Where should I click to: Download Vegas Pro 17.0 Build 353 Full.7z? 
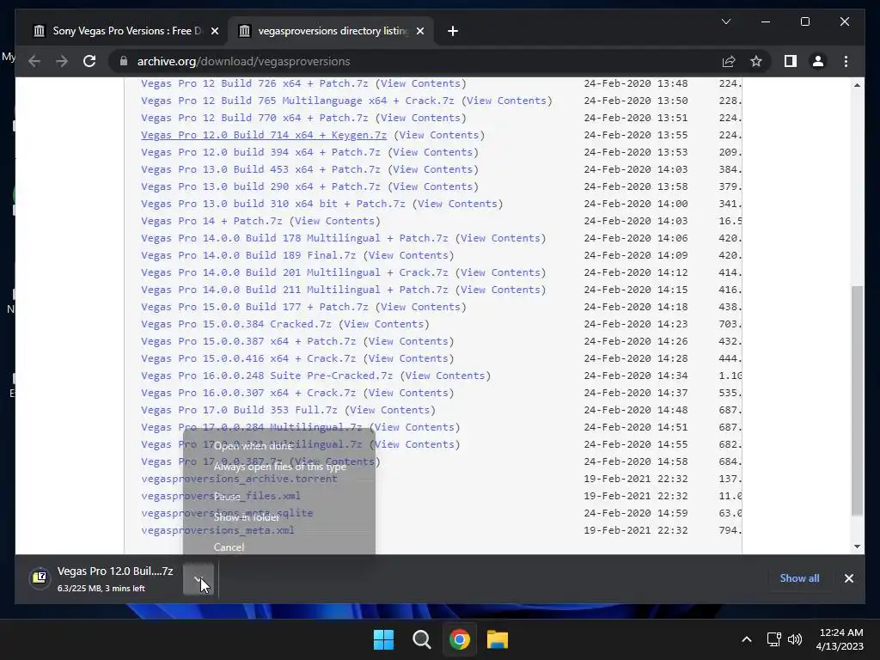click(x=239, y=410)
